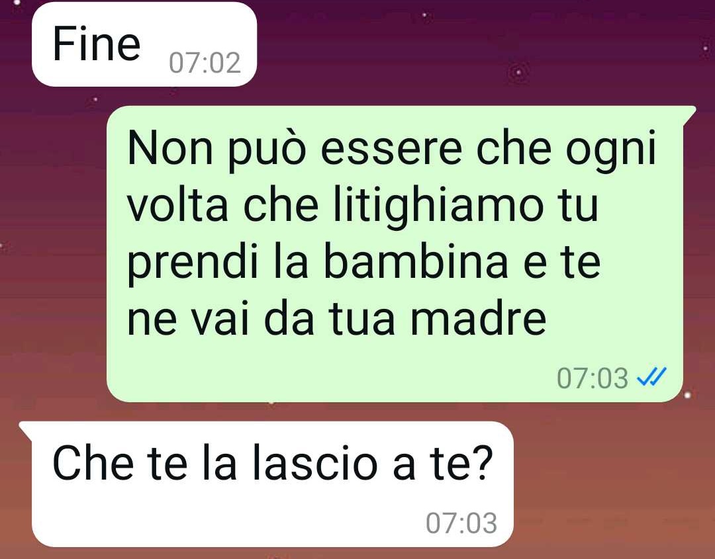Click the word "prendi" in the green bubble

click(192, 265)
